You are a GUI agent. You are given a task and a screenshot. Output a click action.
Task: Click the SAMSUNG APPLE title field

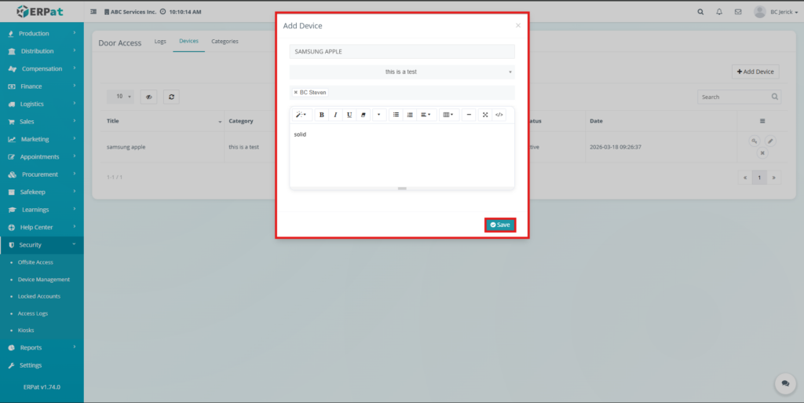pyautogui.click(x=402, y=51)
